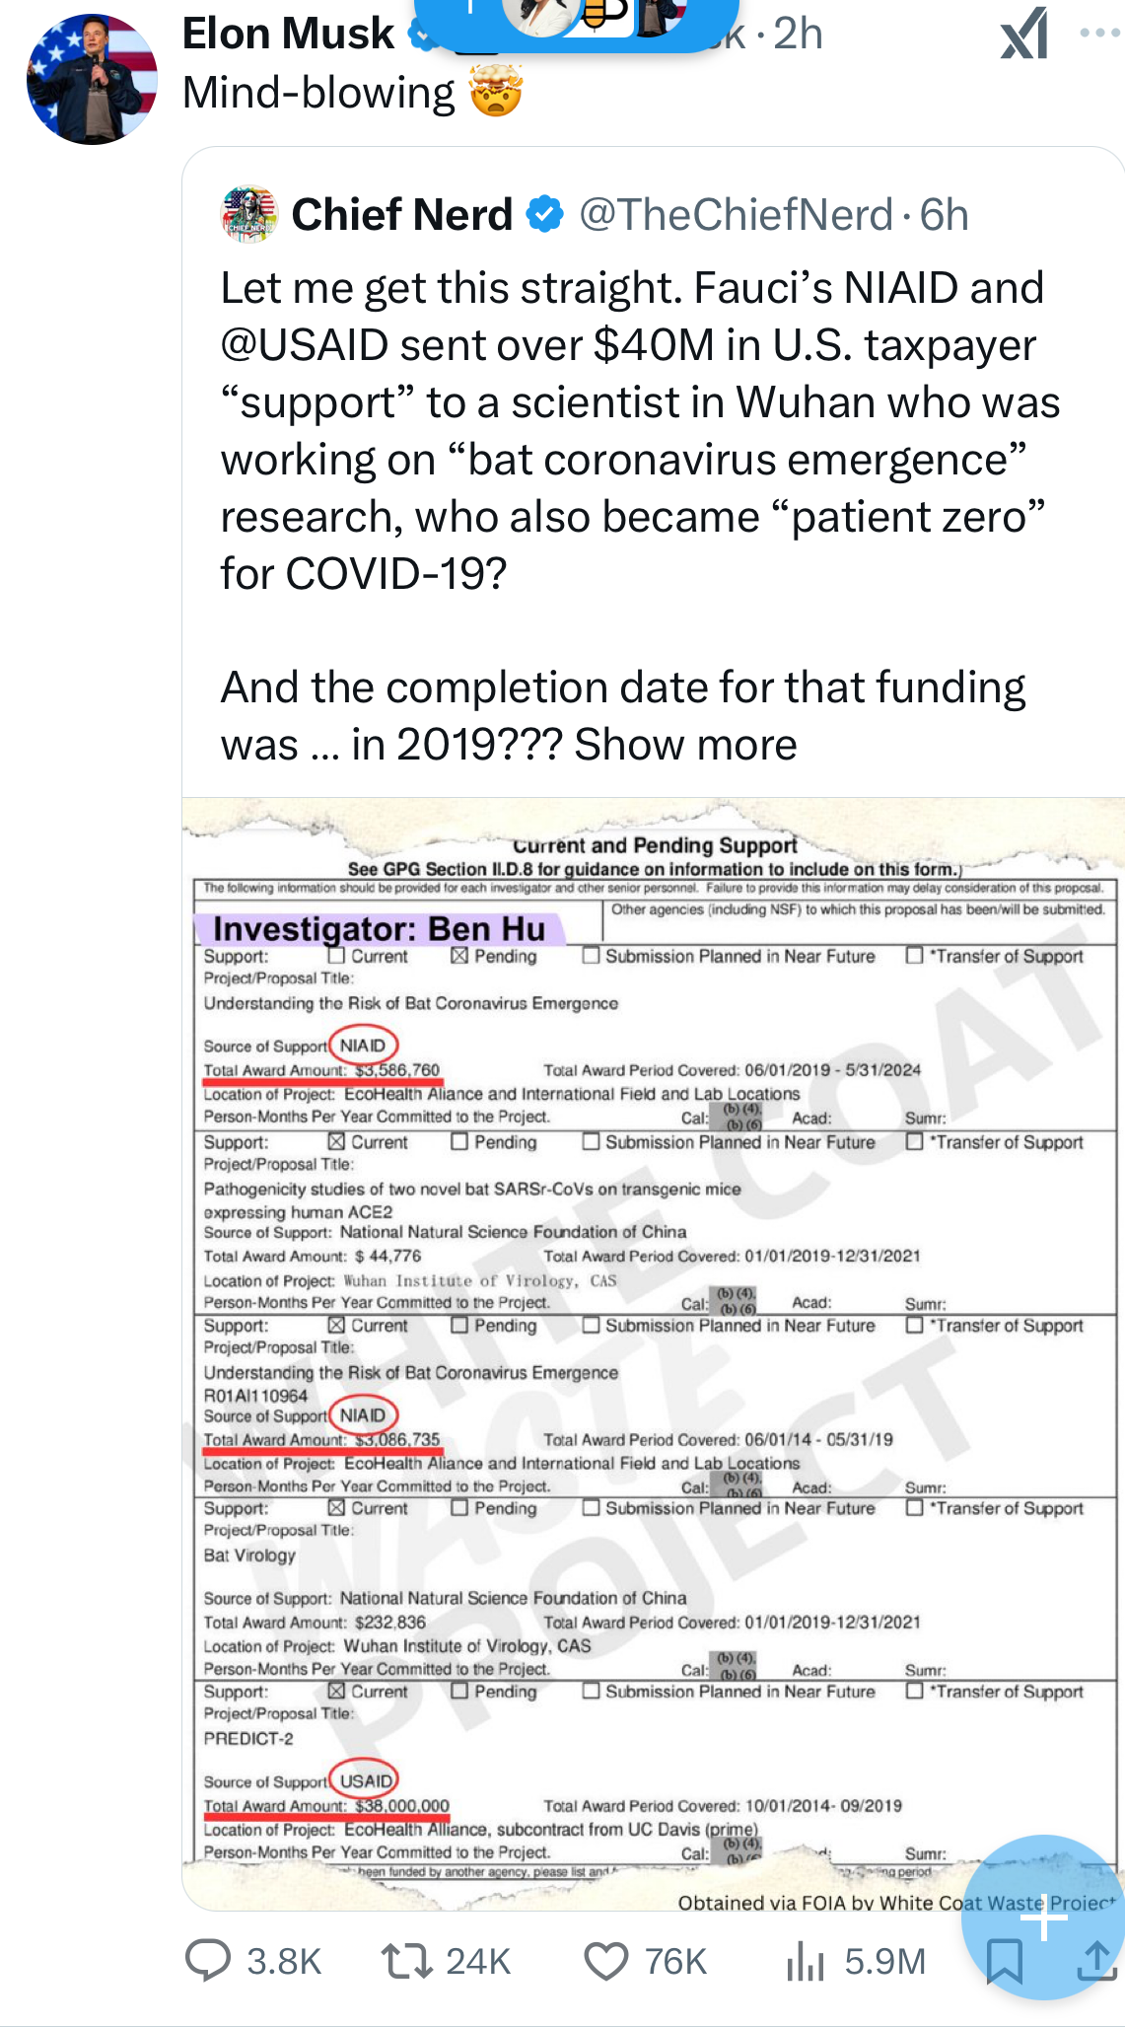Tap the share upload icon
Image resolution: width=1125 pixels, height=2027 pixels.
point(1096,1960)
